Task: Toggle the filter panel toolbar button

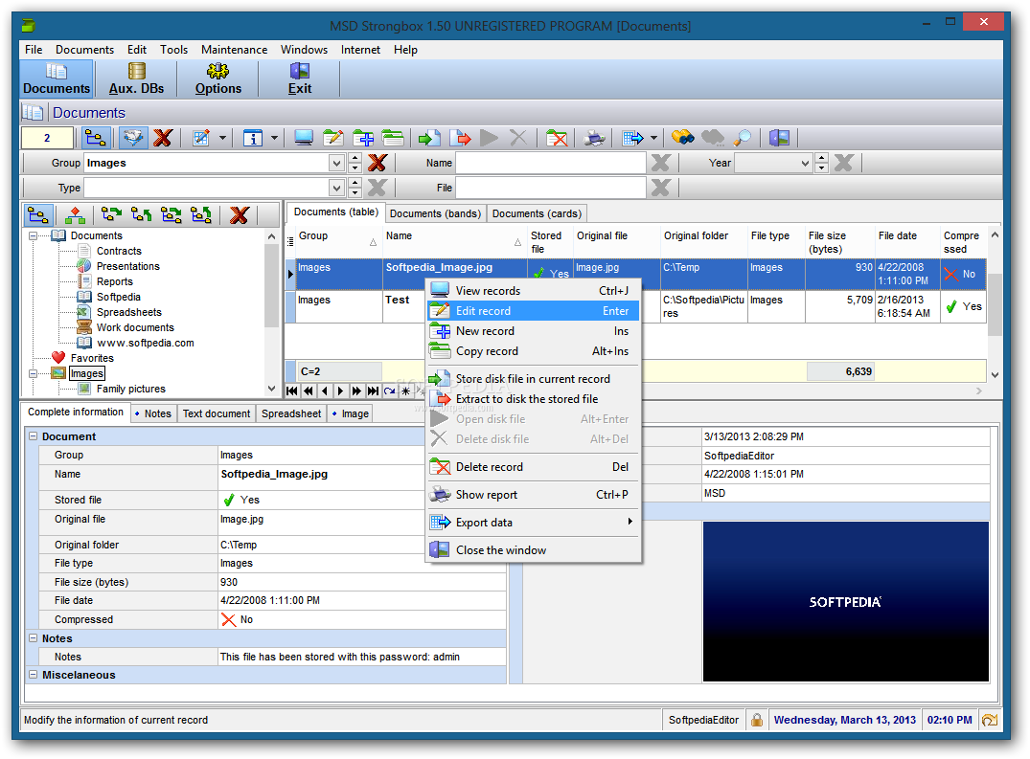Action: 133,138
